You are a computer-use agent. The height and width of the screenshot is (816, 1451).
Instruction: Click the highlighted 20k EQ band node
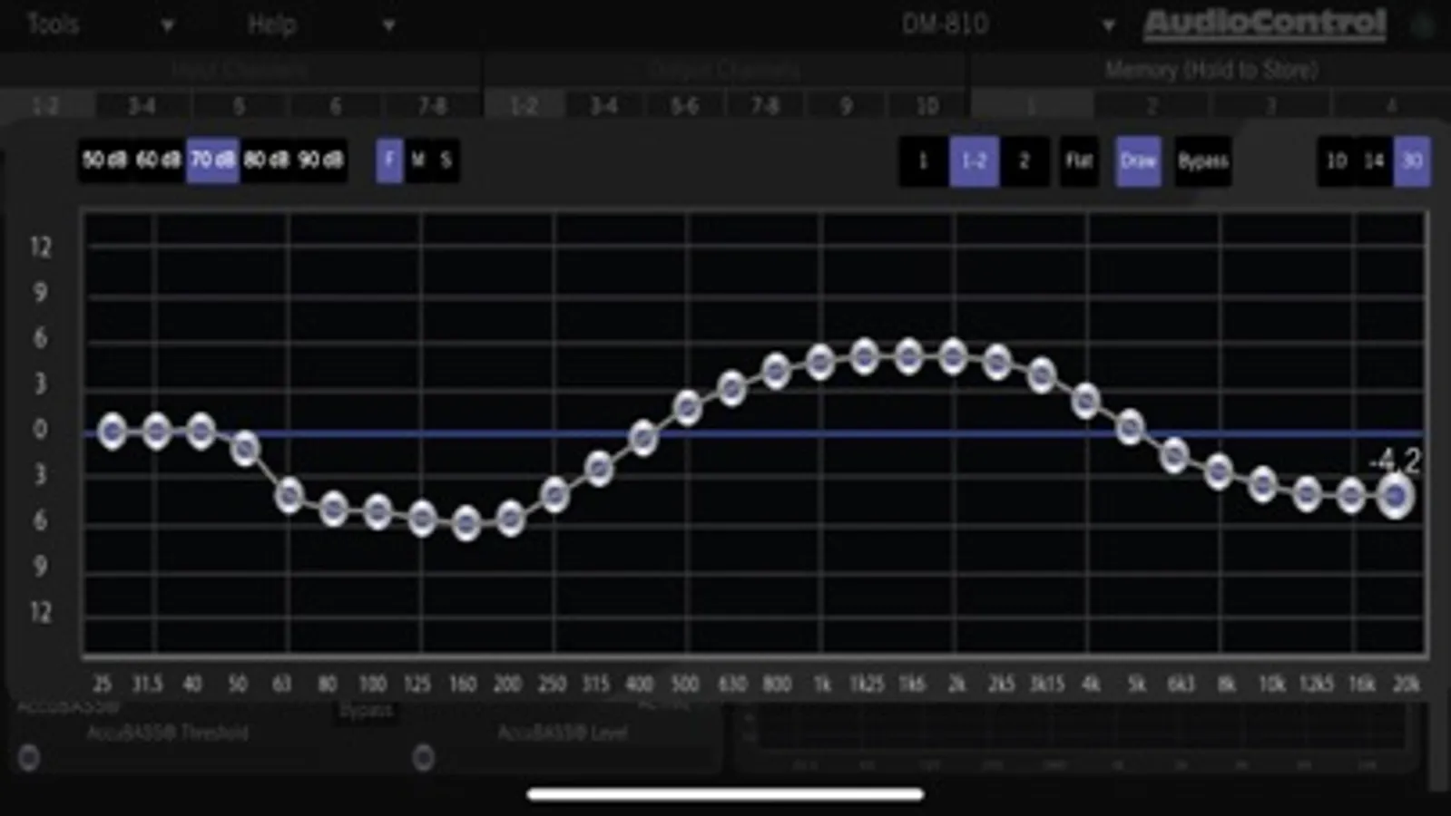(1396, 497)
